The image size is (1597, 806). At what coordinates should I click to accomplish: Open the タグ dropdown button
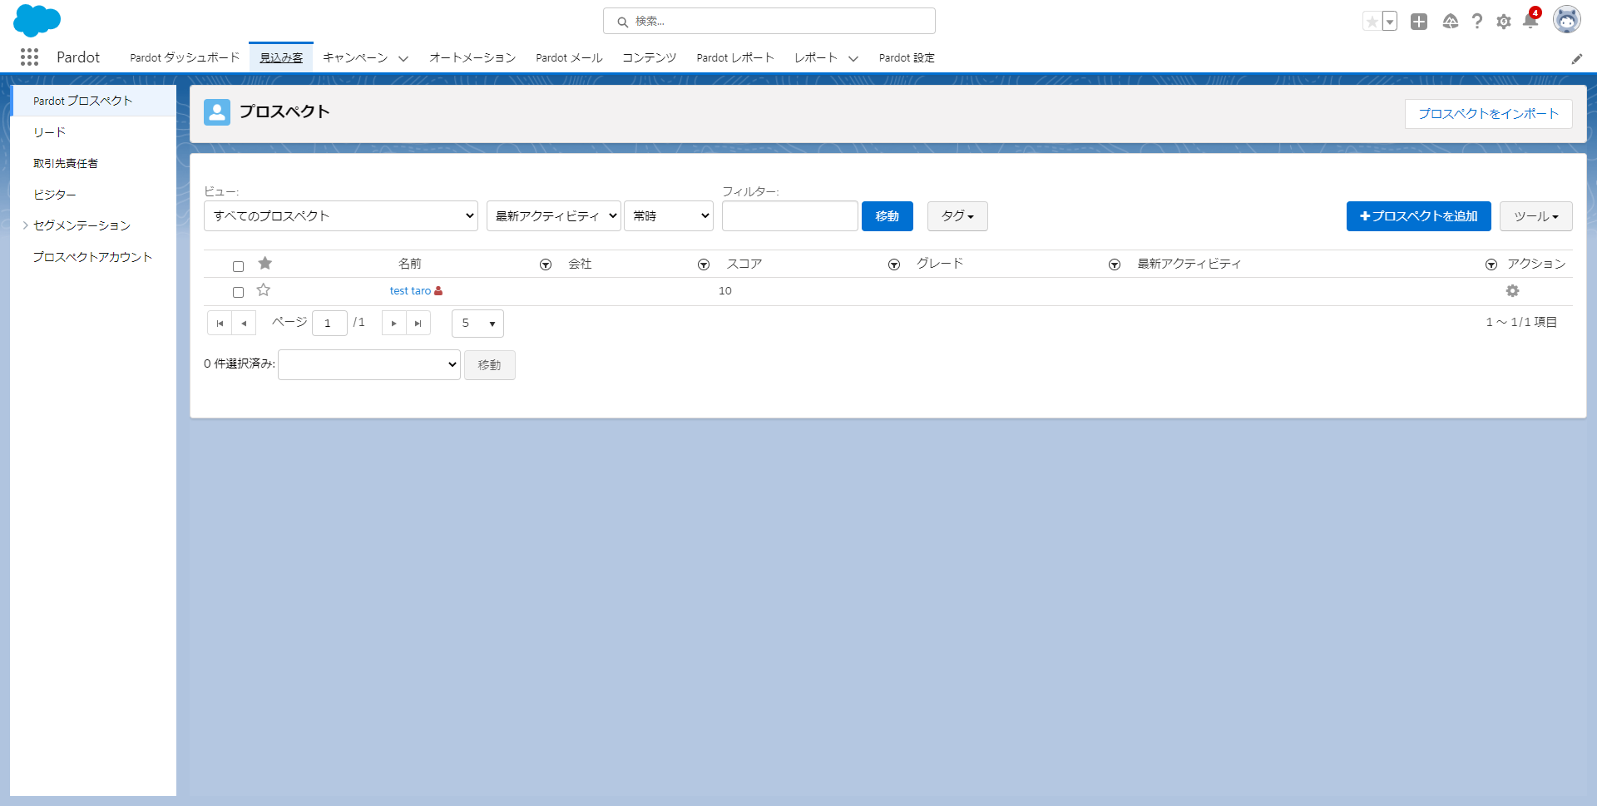(957, 216)
